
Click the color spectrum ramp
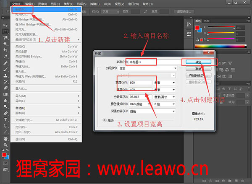[220, 46]
